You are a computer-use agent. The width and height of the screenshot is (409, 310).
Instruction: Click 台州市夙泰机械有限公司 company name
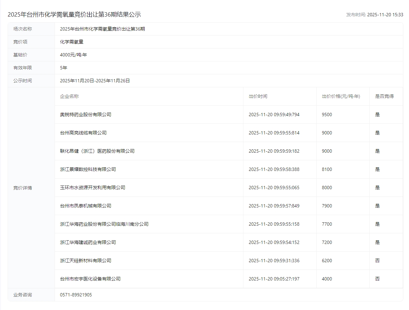coord(85,206)
